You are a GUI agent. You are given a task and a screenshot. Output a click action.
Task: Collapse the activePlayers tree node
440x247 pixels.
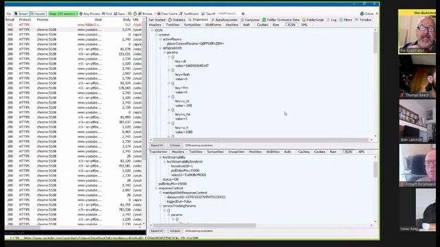coord(160,39)
